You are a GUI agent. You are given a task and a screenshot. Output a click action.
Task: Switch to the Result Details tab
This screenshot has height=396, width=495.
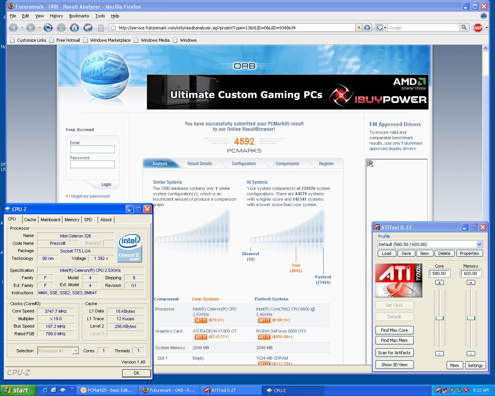coord(200,164)
